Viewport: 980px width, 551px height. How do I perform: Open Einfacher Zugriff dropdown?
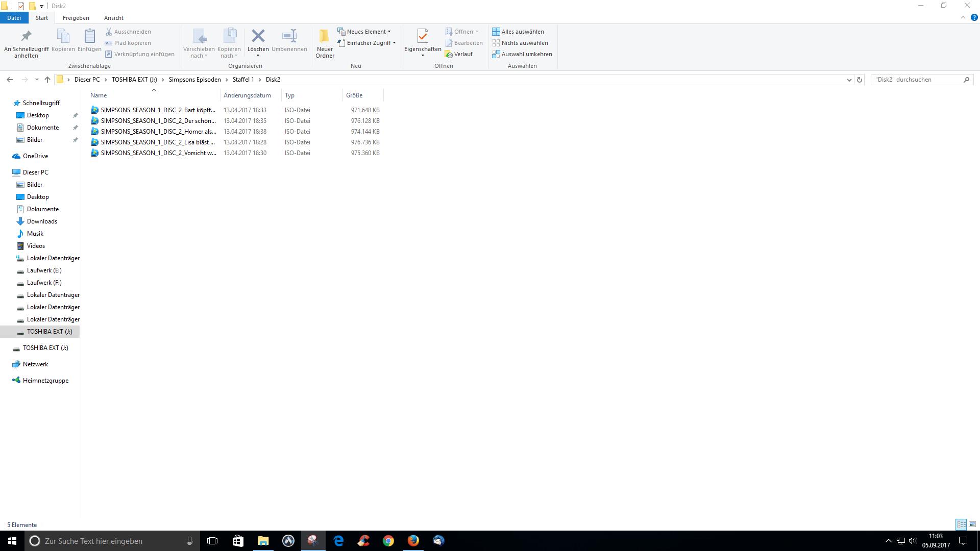click(366, 43)
